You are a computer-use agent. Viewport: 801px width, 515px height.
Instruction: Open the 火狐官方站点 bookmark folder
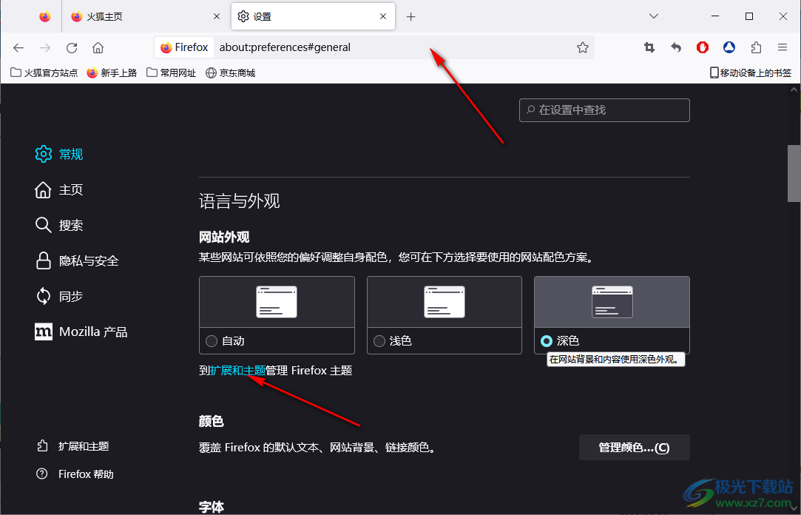point(44,73)
